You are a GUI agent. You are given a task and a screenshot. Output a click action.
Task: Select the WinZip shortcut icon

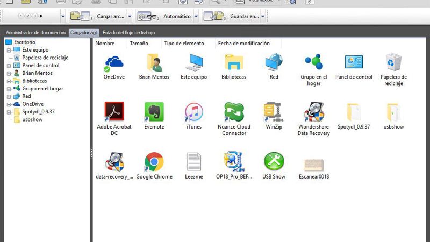tap(274, 112)
